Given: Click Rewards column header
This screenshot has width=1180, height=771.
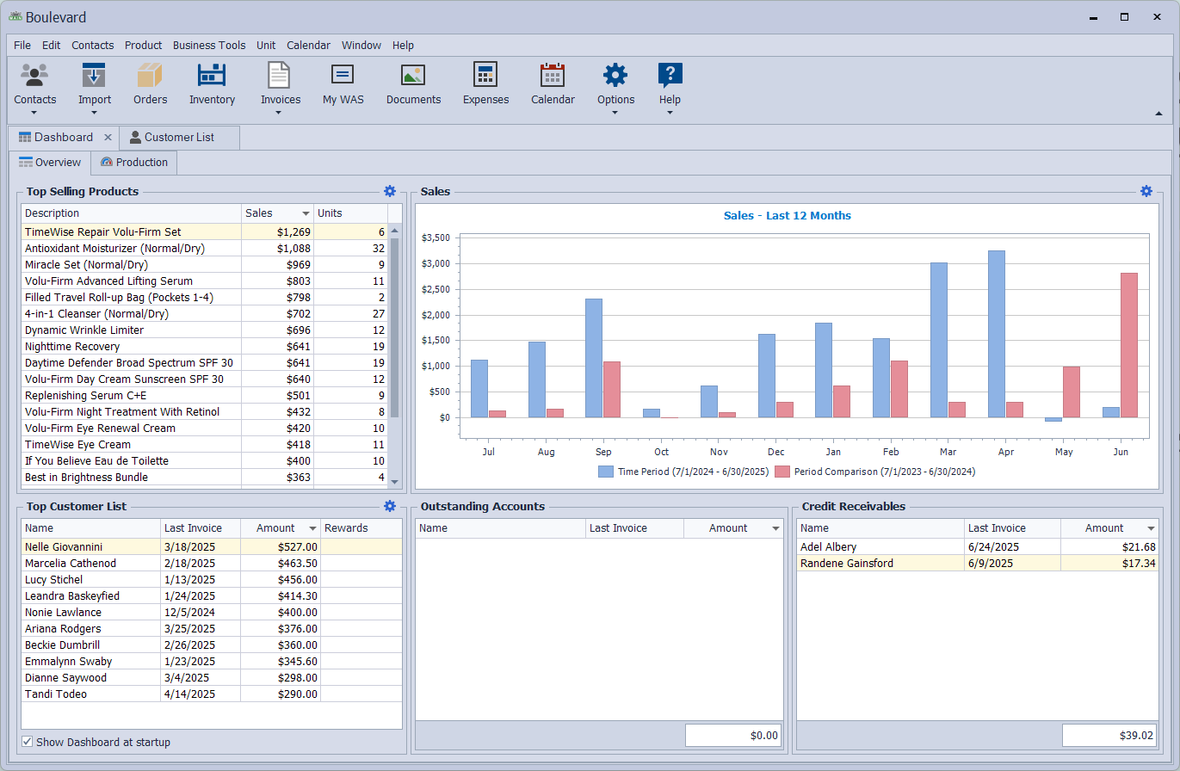Looking at the screenshot, I should [361, 528].
